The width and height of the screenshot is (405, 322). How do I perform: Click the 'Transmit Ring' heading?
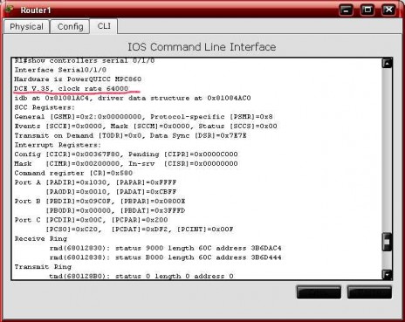[x=43, y=267]
